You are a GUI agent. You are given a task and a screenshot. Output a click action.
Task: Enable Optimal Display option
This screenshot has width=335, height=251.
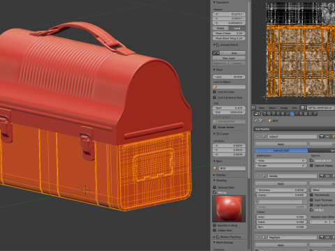(x=311, y=165)
